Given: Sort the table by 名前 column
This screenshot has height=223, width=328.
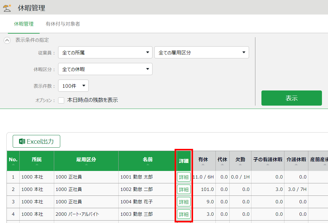Looking at the screenshot, I should pos(147,165).
